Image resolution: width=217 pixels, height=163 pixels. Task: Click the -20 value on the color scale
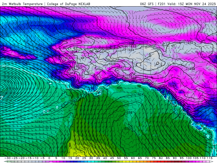click(21, 158)
